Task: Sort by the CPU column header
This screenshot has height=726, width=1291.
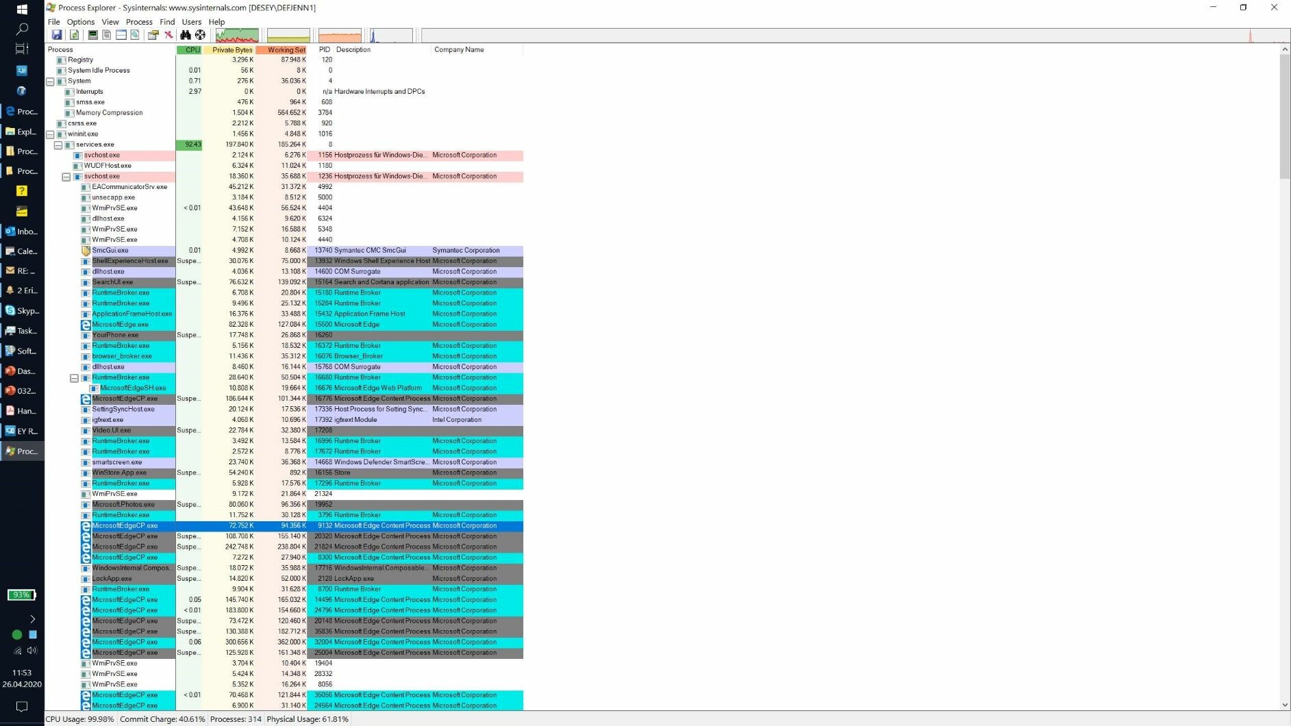Action: coord(189,50)
